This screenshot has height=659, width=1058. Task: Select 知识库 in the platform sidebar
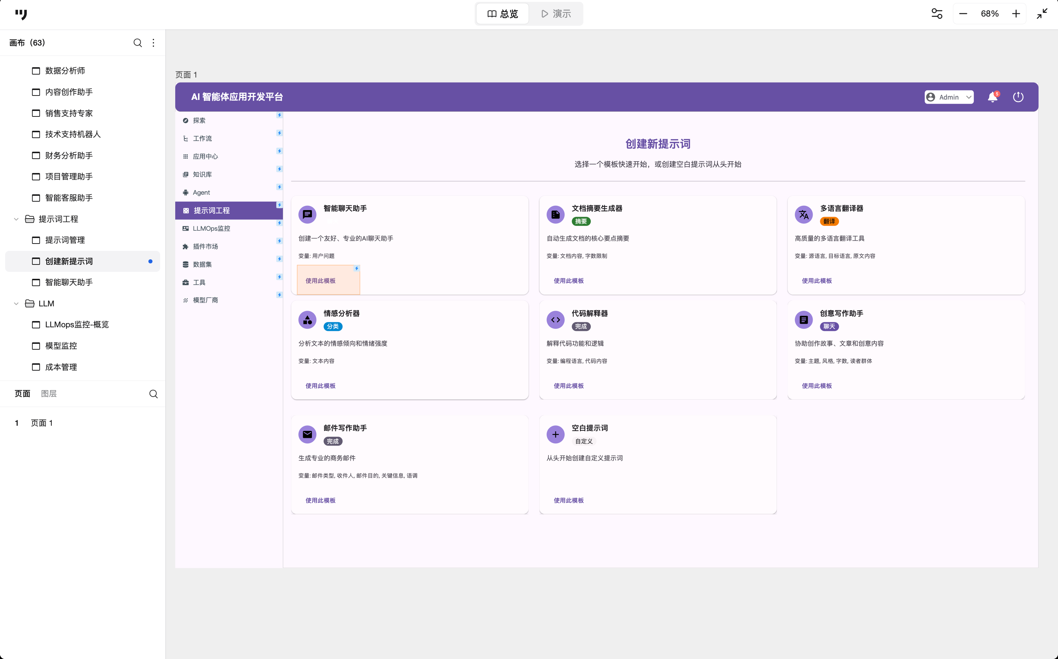click(x=202, y=175)
